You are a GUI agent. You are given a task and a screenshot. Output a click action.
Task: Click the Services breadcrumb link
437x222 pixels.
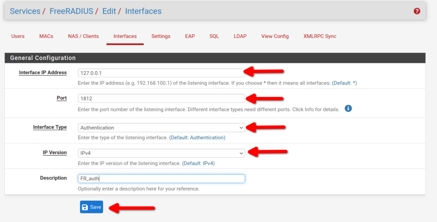click(25, 11)
